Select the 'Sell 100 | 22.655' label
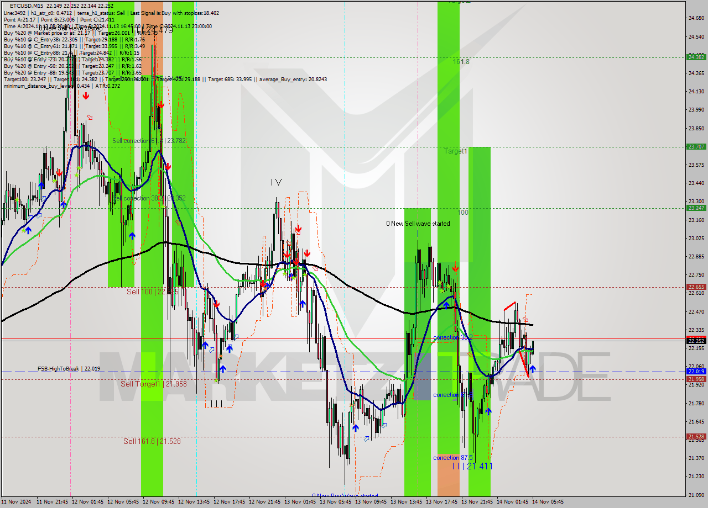Screen dimensions: 708x508 pyautogui.click(x=152, y=292)
